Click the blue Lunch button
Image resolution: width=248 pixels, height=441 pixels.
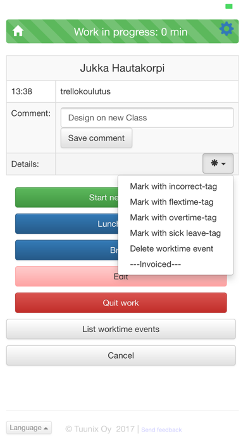pos(66,224)
